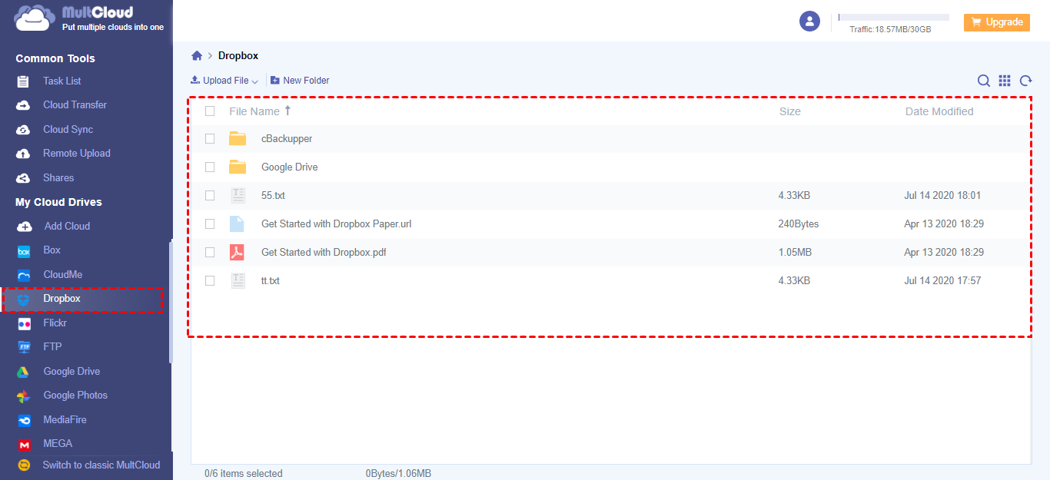Screen dimensions: 1050x480
Task: Check the cBackupper folder checkbox
Action: pyautogui.click(x=210, y=139)
